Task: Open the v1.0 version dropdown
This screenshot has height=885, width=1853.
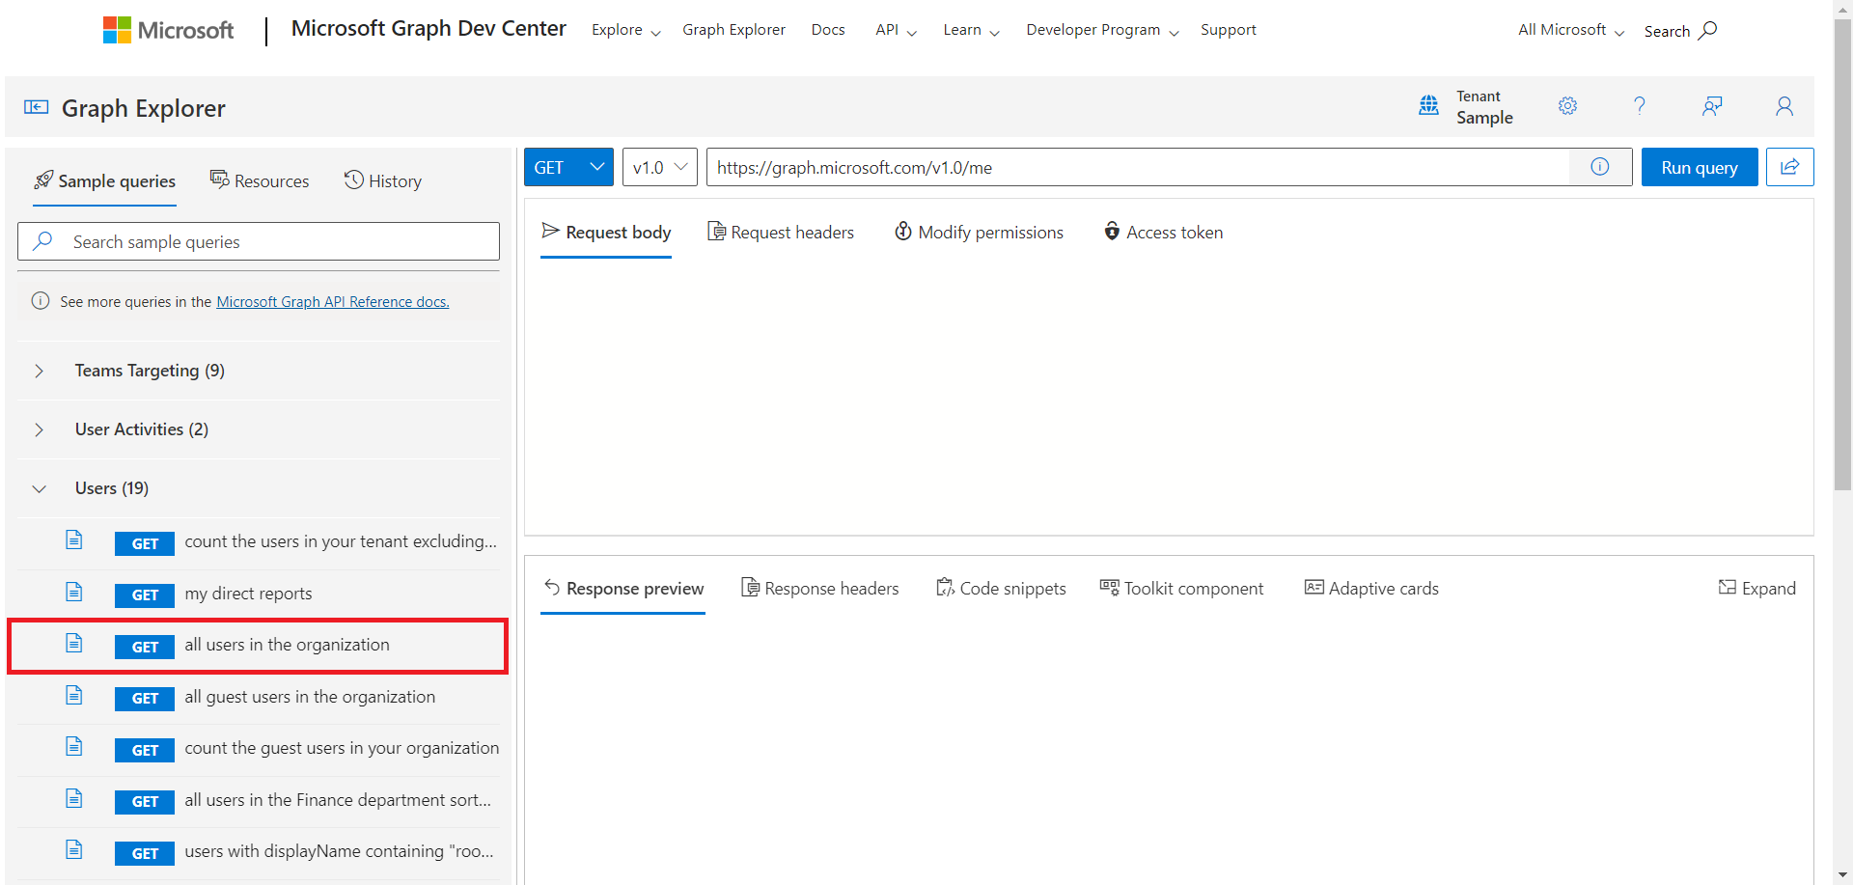Action: (x=660, y=167)
